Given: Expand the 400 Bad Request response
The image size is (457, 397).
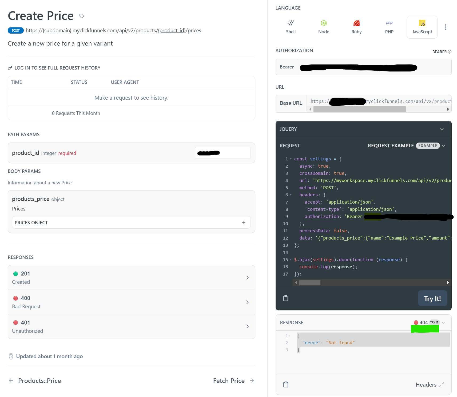Looking at the screenshot, I should 131,302.
